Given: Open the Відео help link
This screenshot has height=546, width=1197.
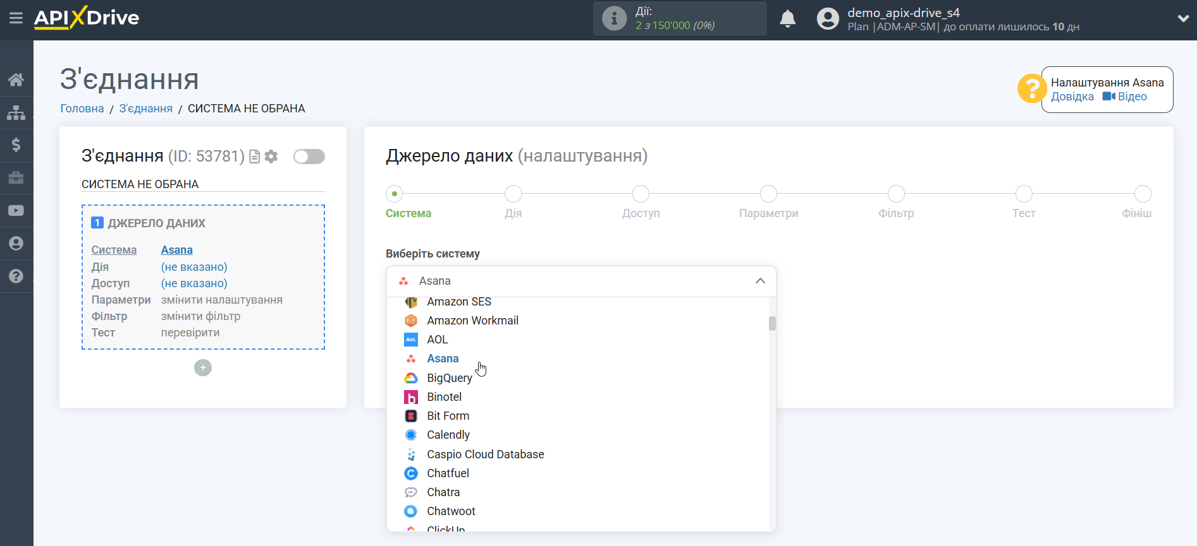Looking at the screenshot, I should tap(1125, 97).
